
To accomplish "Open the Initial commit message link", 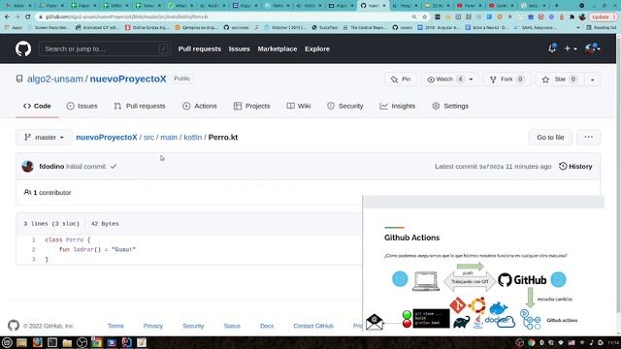I will click(86, 167).
